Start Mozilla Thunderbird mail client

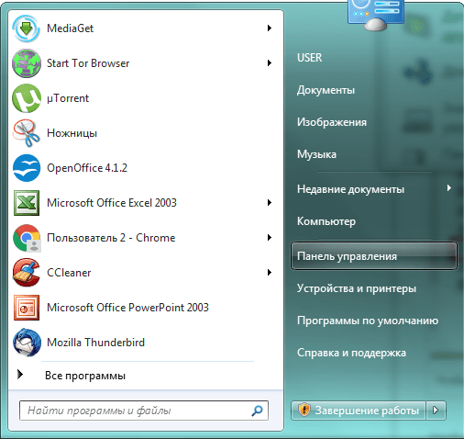click(27, 343)
